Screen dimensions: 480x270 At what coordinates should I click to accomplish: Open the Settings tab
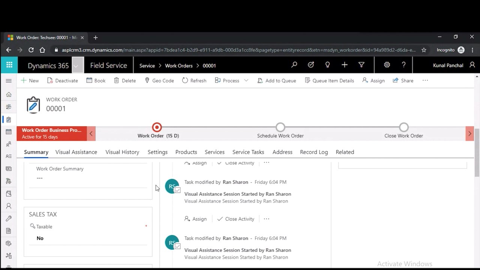click(157, 152)
